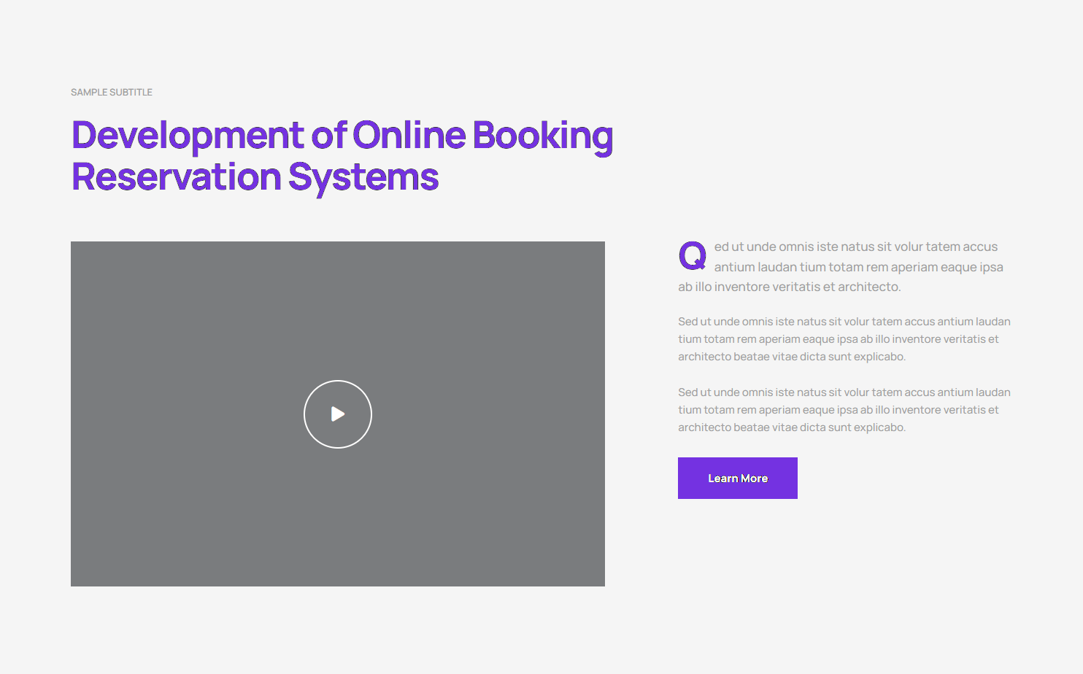Click the purple drop cap letter Q
Image resolution: width=1083 pixels, height=674 pixels.
coord(692,256)
